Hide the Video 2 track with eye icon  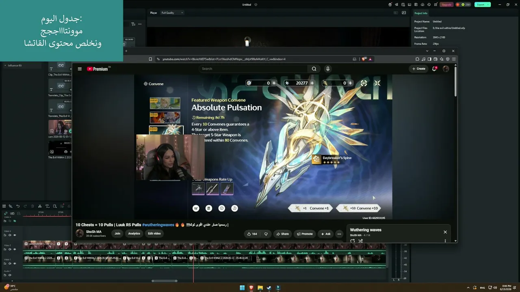pos(15,249)
